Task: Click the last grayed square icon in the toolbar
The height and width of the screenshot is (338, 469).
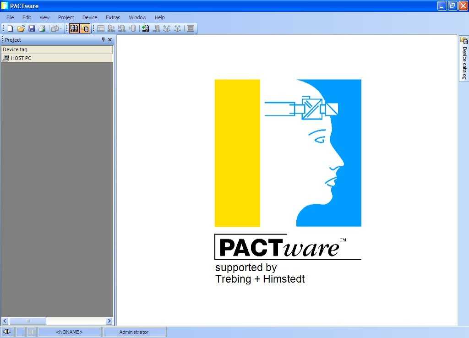Action: [x=191, y=28]
